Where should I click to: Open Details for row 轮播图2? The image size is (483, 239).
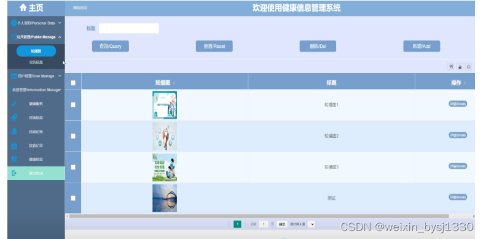(x=458, y=135)
